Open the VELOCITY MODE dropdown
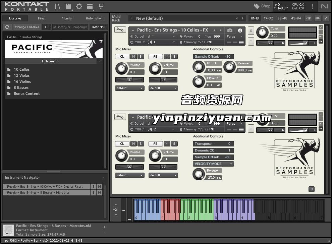The height and width of the screenshot is (244, 332). [x=213, y=164]
